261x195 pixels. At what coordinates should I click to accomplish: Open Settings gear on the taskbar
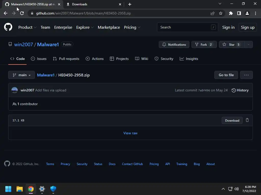click(x=42, y=189)
